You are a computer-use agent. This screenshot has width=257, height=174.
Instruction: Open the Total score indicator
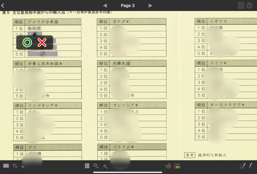click(177, 166)
